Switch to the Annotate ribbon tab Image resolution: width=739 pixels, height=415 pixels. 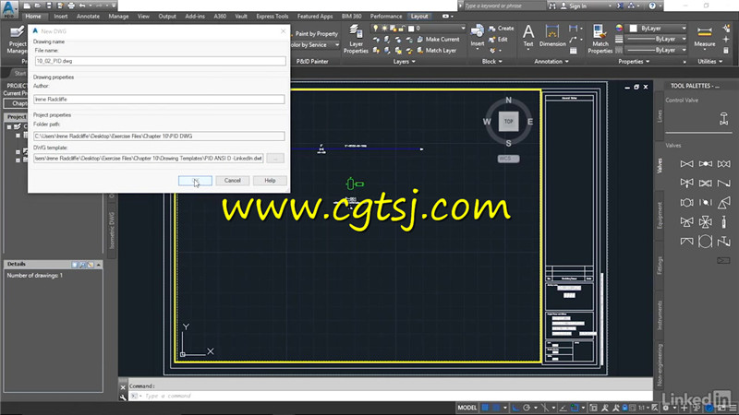(88, 16)
